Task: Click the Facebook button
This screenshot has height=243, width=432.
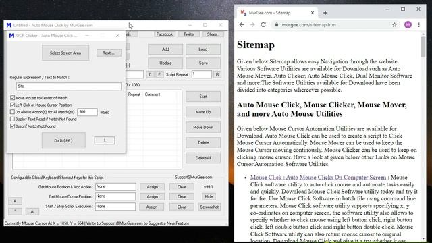Action: 165,34
